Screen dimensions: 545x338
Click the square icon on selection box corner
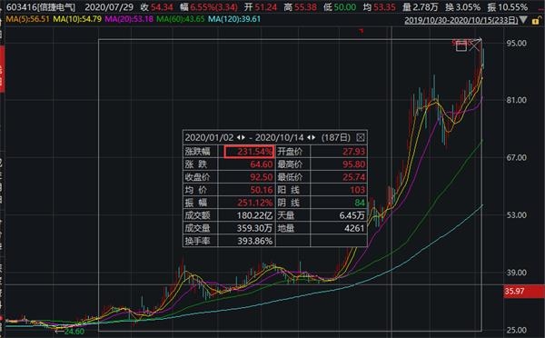pos(461,45)
